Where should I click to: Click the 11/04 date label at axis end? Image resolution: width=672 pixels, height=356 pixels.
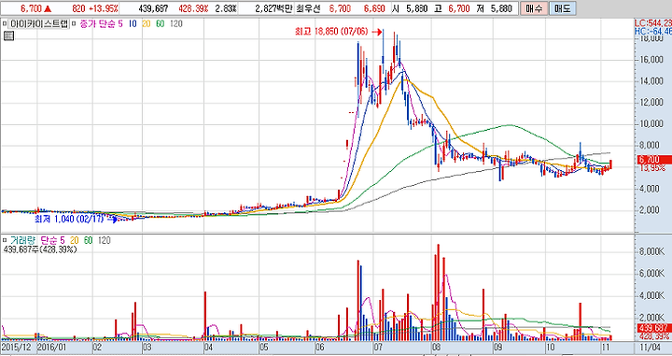[x=650, y=347]
